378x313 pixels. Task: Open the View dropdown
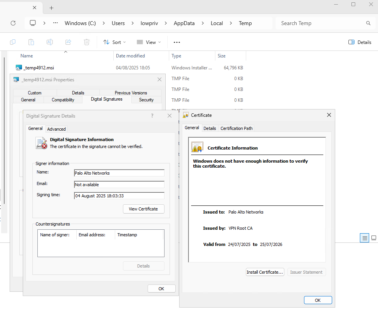(x=149, y=42)
